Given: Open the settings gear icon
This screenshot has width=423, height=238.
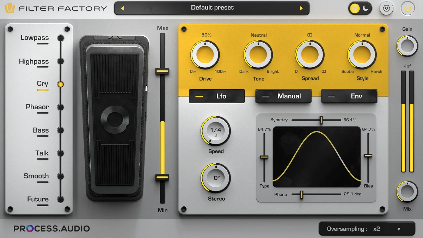Looking at the screenshot, I should coord(386,8).
